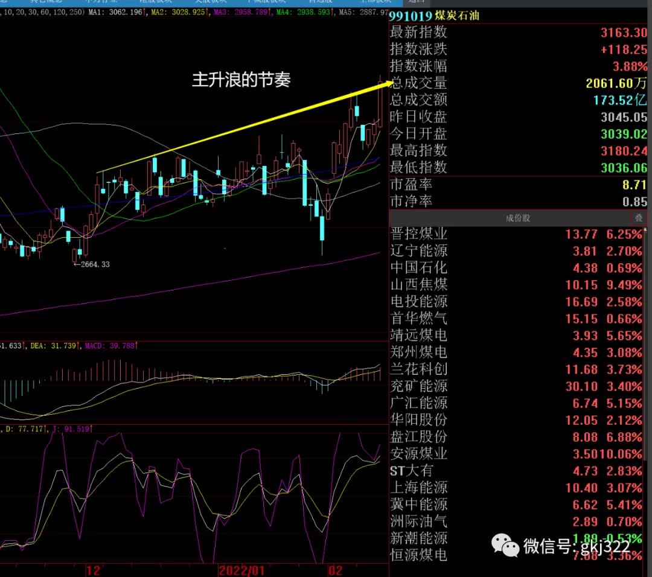Viewport: 652px width, 577px height.
Task: Click 晋控煤业 price 13.77
Action: pyautogui.click(x=581, y=234)
